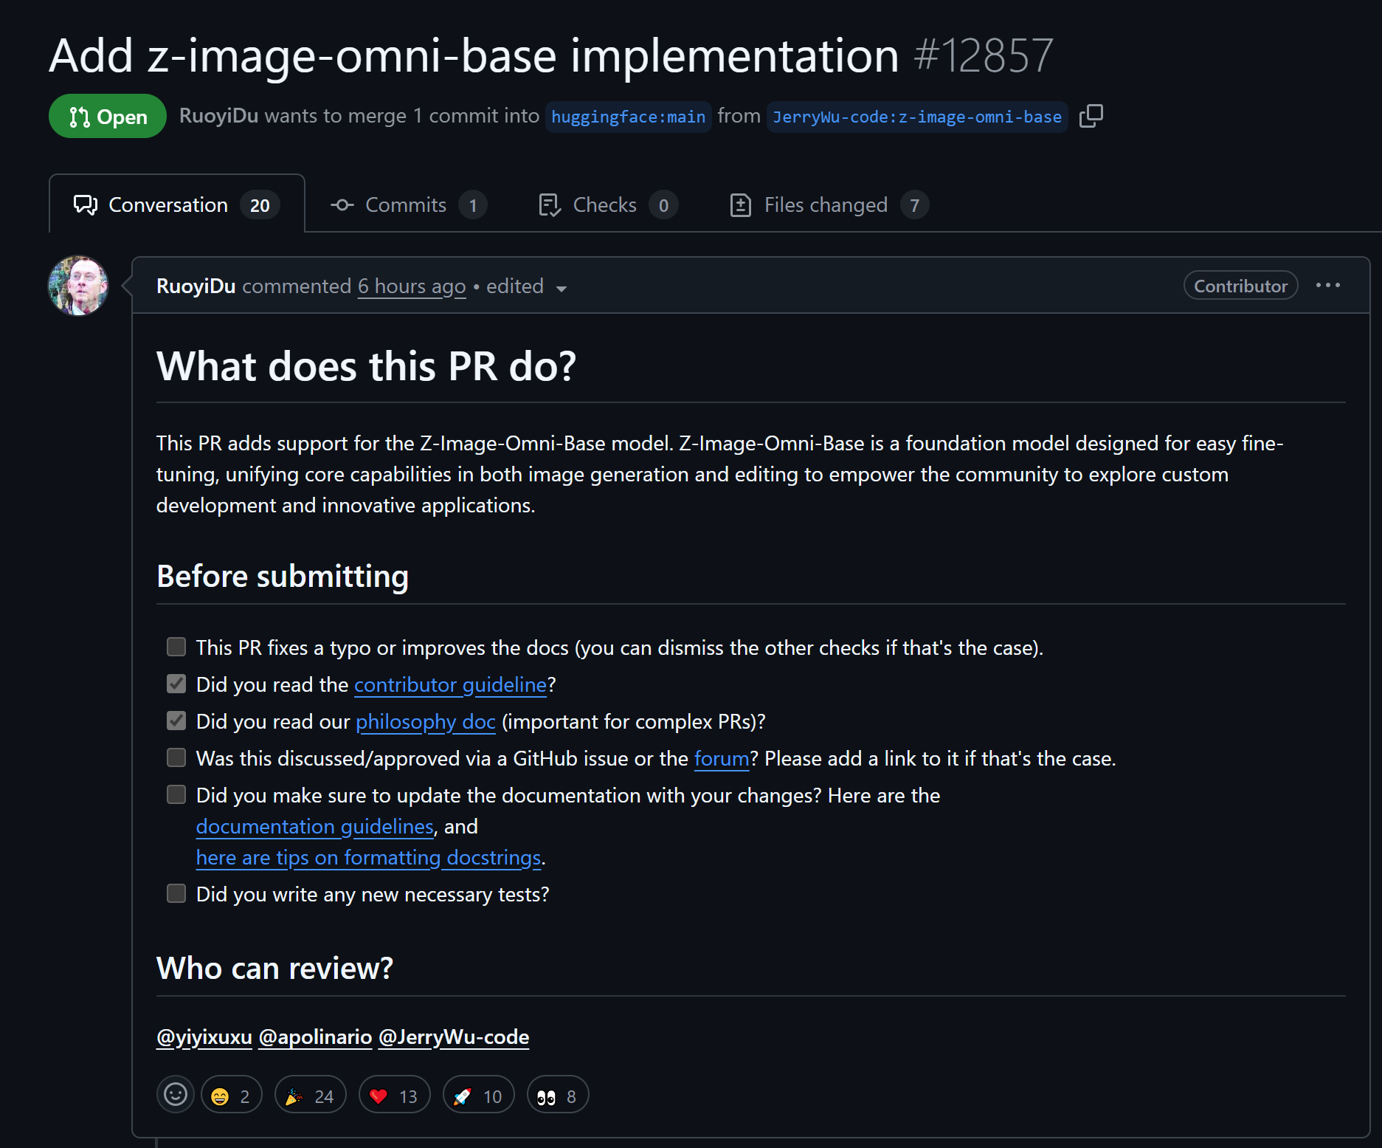Click the 'What does this PR do?' heading
Viewport: 1382px width, 1148px height.
click(367, 366)
